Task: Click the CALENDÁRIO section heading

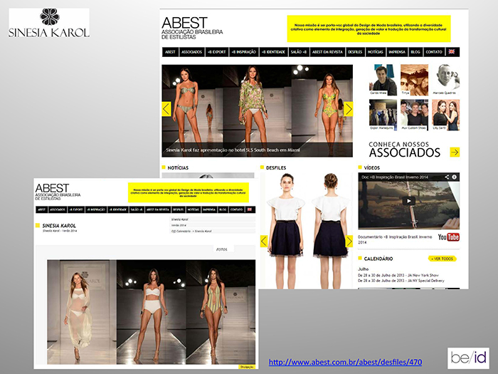Action: click(378, 259)
